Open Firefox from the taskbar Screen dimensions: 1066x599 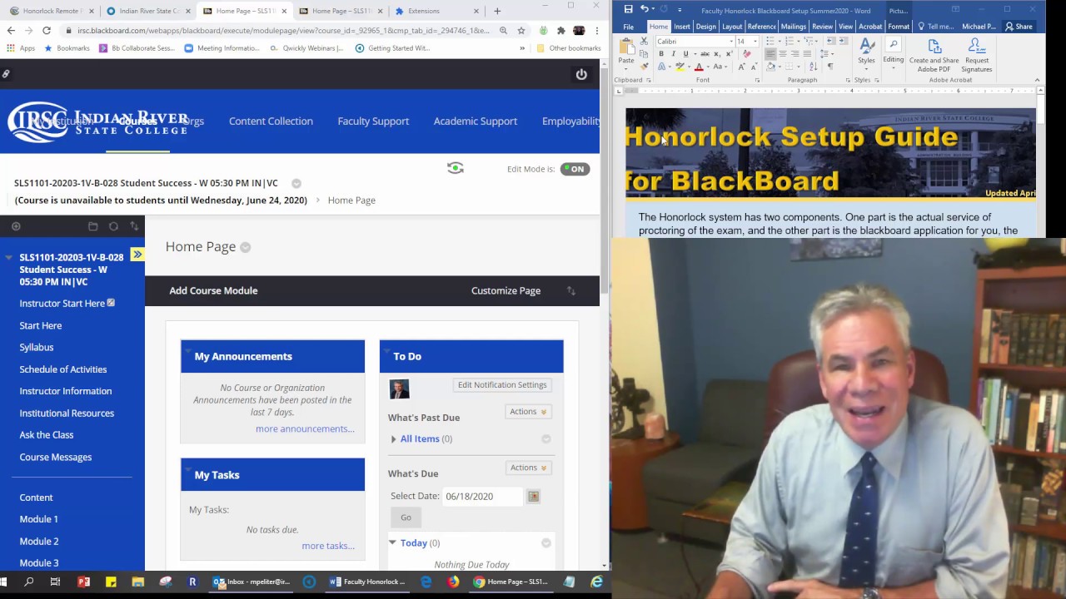pyautogui.click(x=453, y=582)
